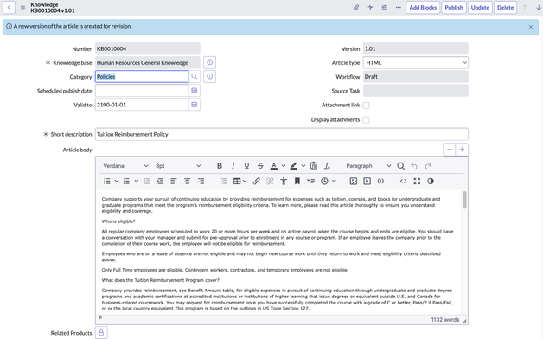Viewport: 543px width, 339px height.
Task: Insert or edit an image
Action: point(354,181)
